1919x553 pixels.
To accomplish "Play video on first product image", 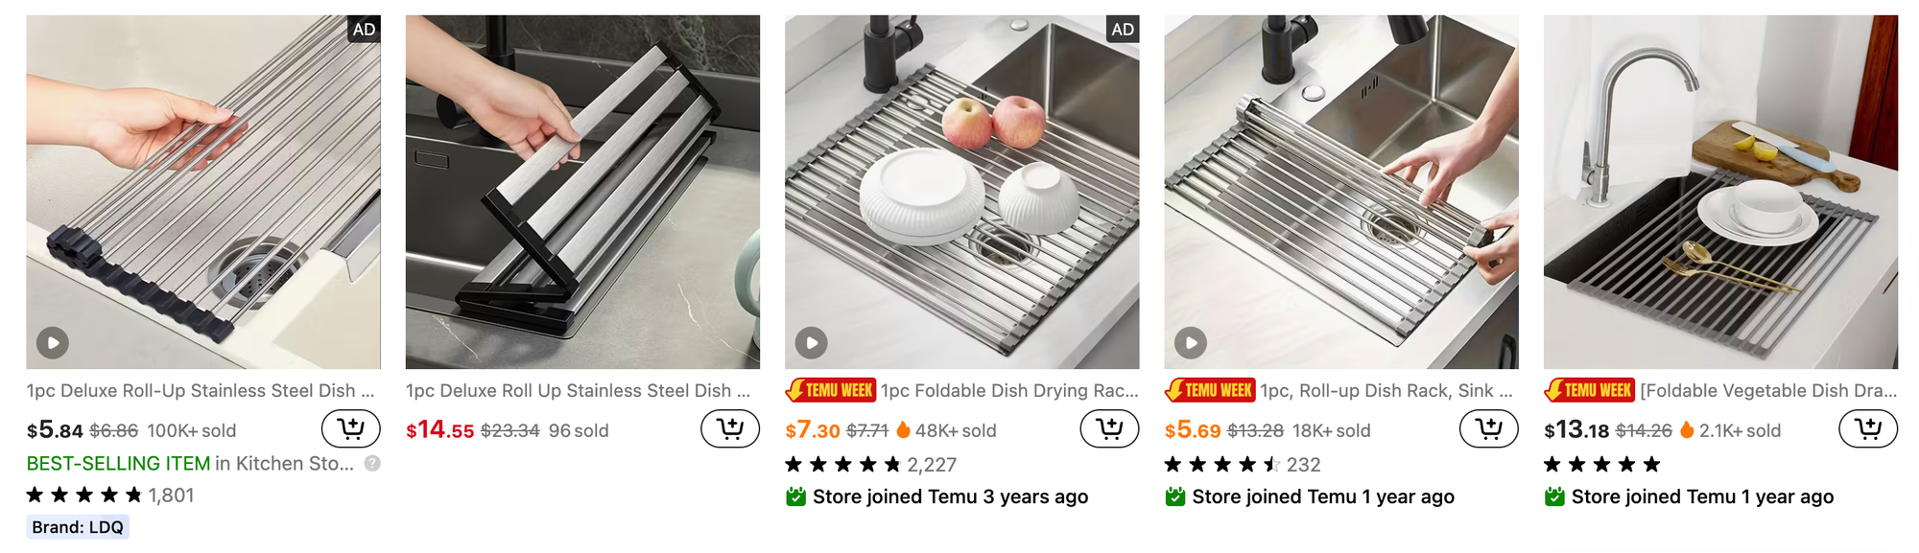I will click(x=53, y=342).
